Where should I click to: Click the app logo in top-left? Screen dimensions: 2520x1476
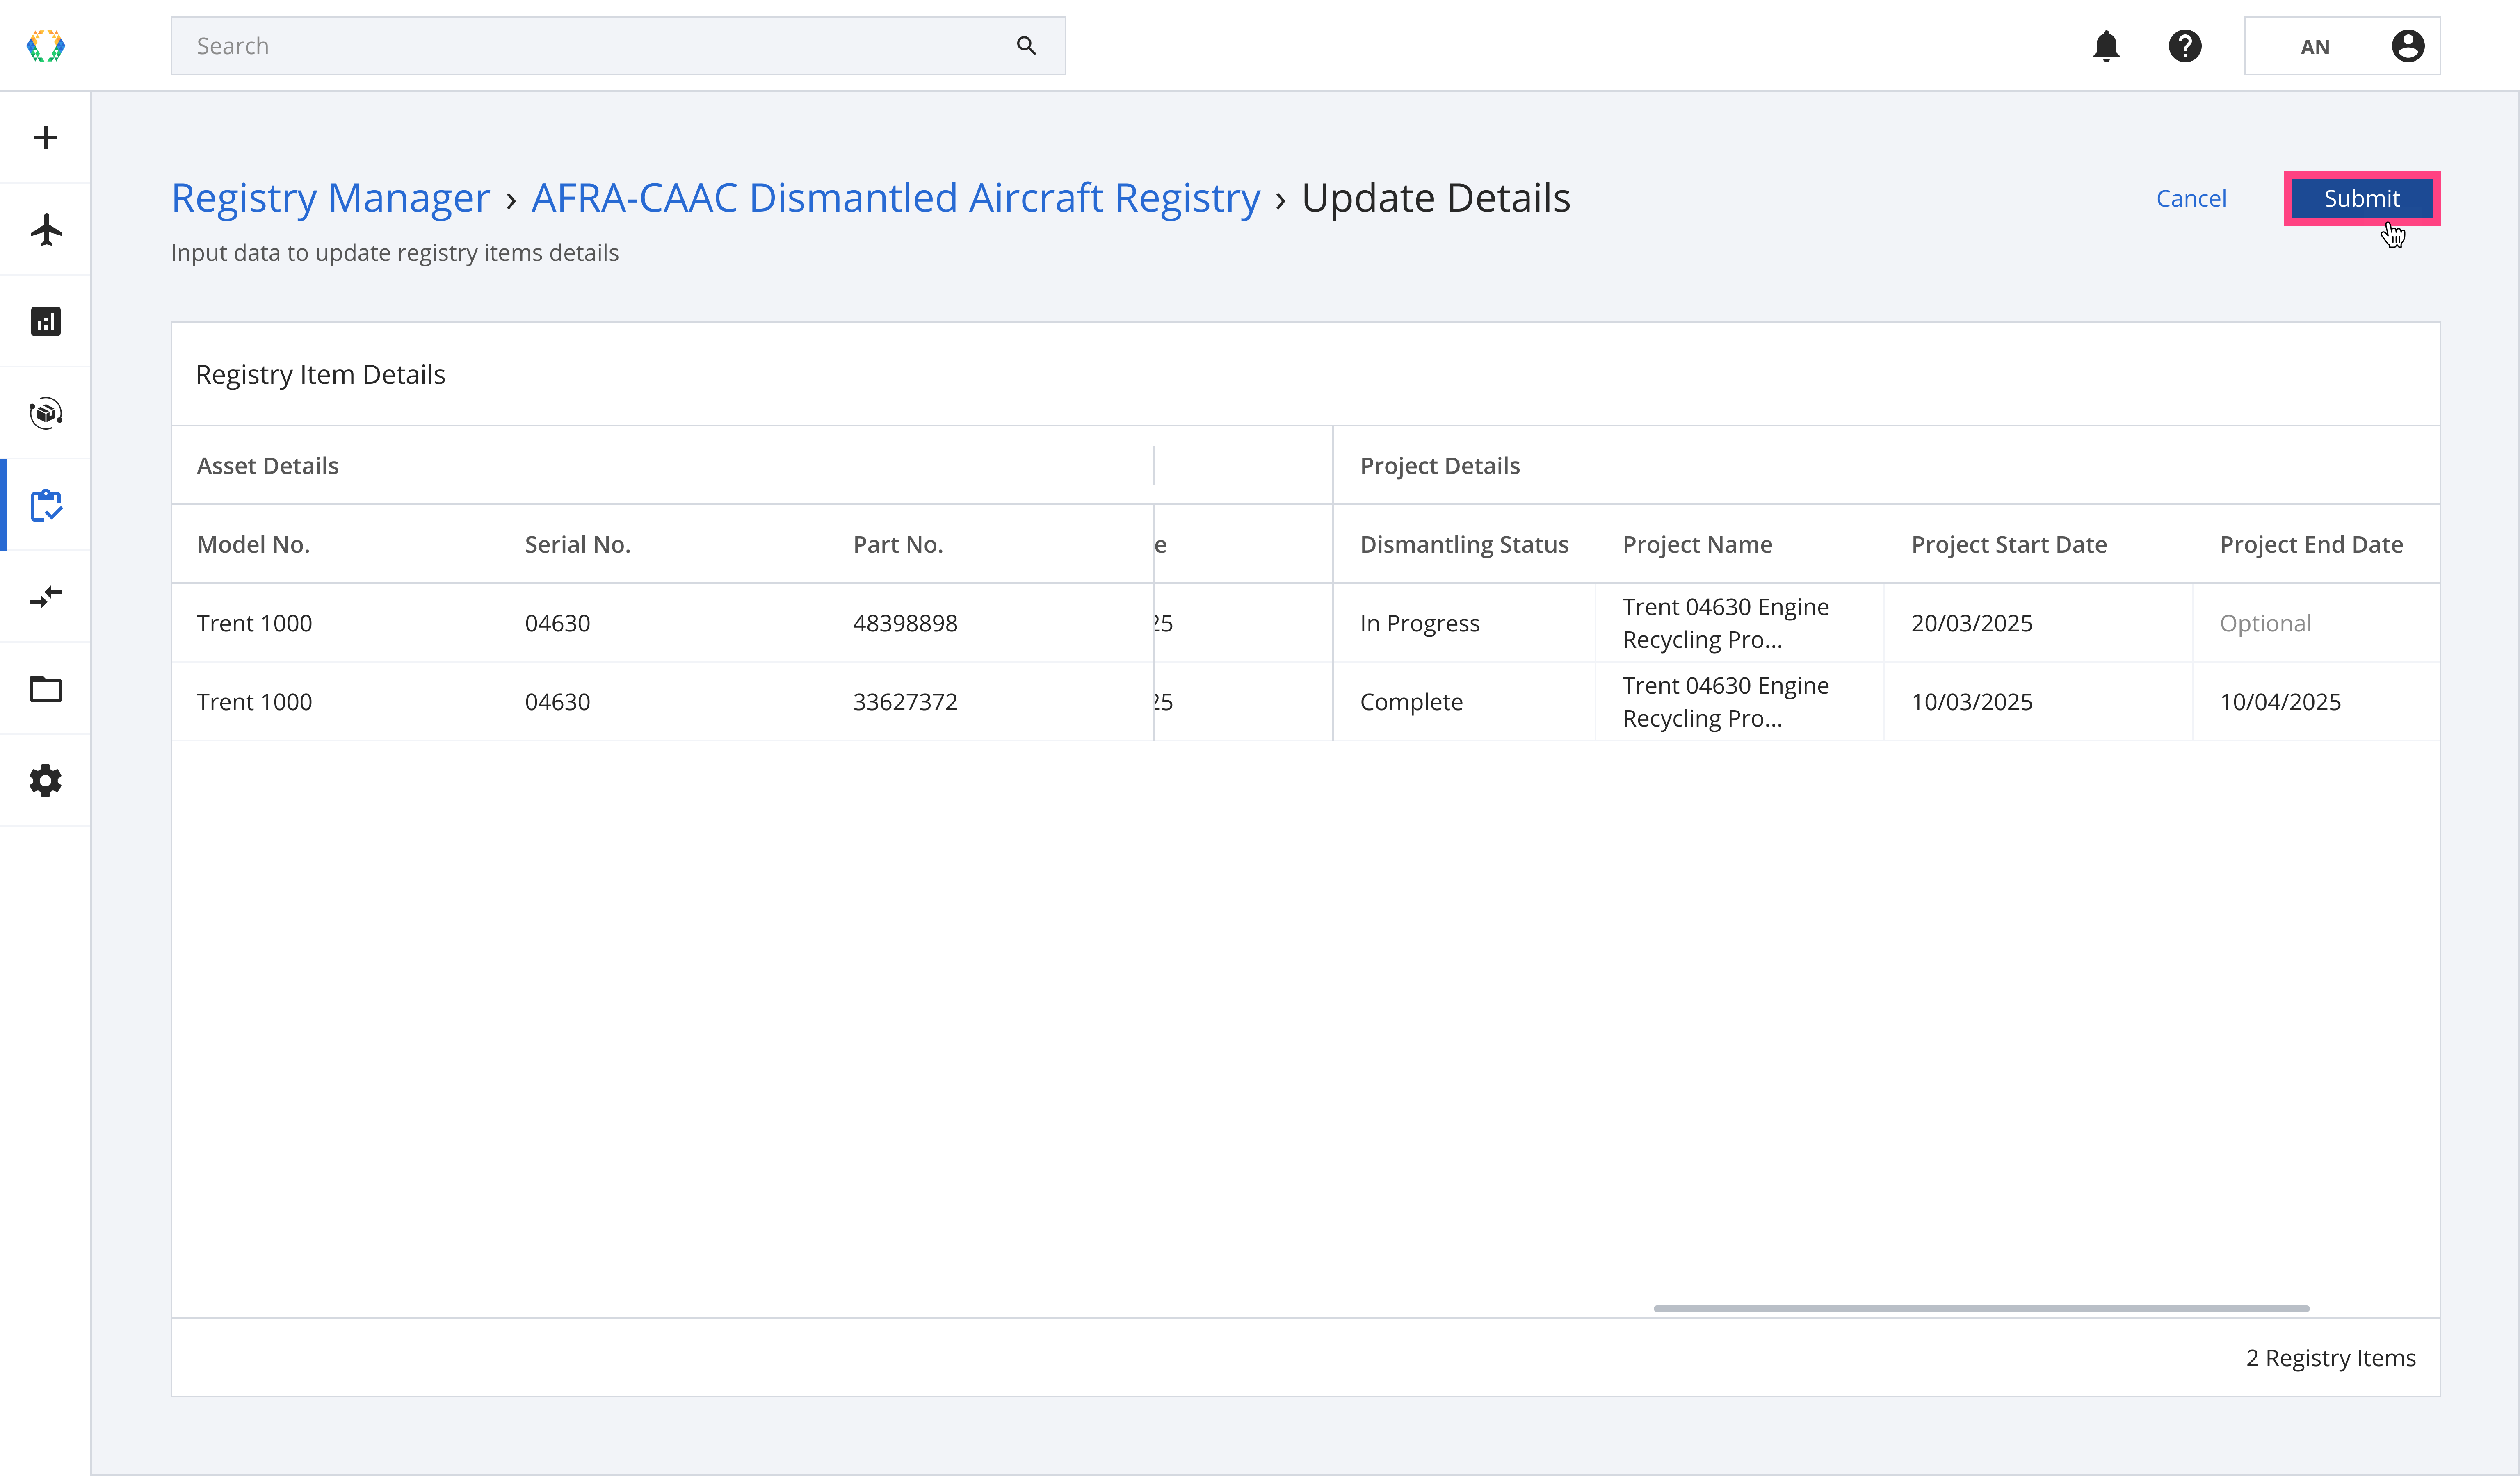[45, 46]
